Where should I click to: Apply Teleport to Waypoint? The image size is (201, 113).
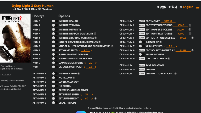[142, 74]
